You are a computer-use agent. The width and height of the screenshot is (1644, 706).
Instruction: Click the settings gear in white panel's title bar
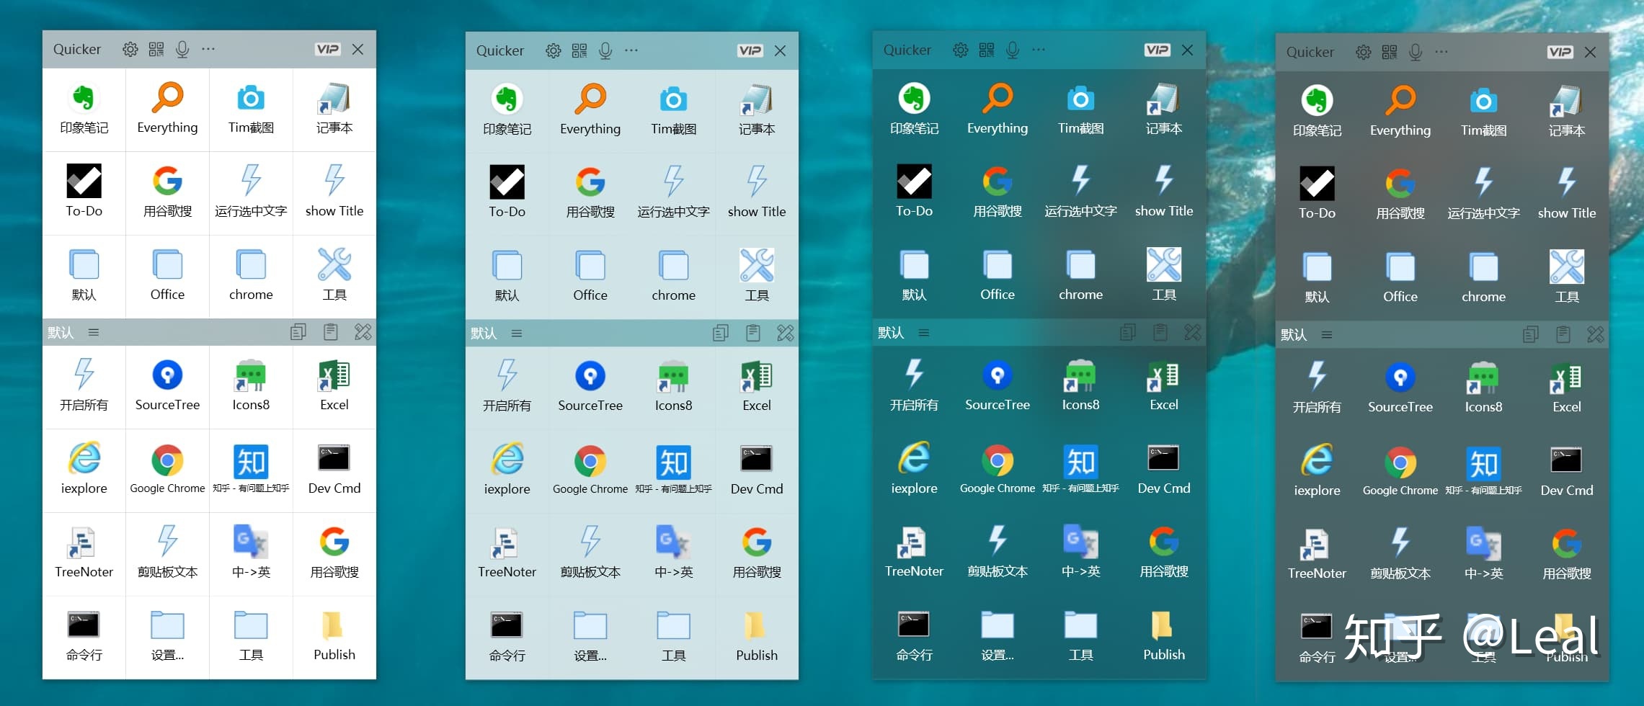(x=130, y=49)
